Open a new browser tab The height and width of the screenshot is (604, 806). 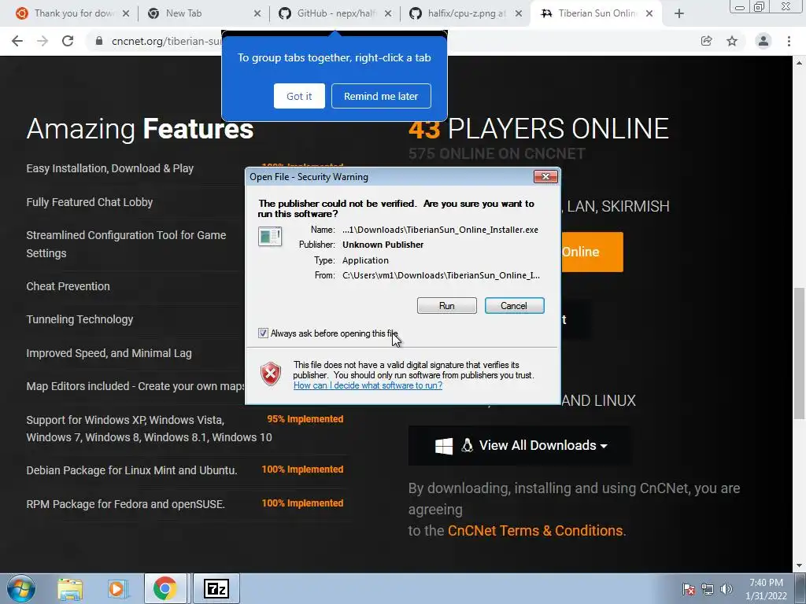679,14
